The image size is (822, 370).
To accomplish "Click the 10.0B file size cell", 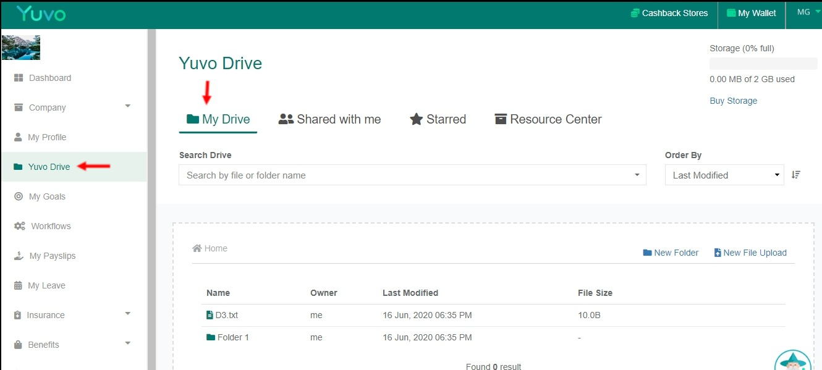I will tap(589, 315).
